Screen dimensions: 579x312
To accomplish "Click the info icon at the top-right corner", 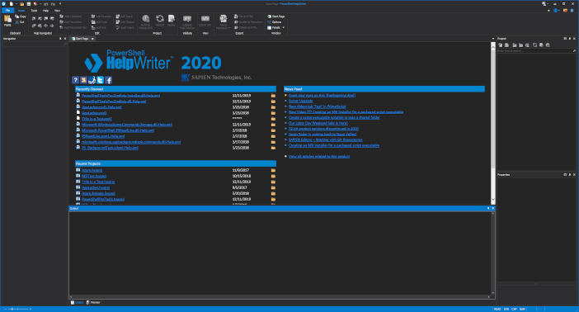I will click(572, 11).
